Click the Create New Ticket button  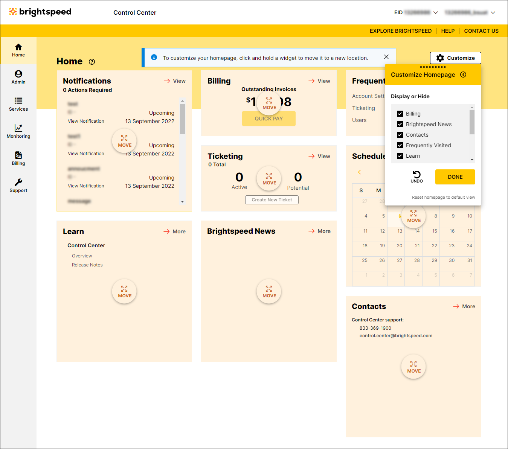click(272, 200)
